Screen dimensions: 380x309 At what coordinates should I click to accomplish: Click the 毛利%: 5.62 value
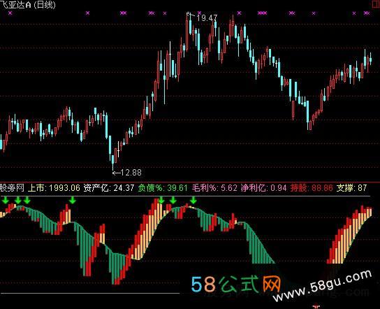click(214, 188)
